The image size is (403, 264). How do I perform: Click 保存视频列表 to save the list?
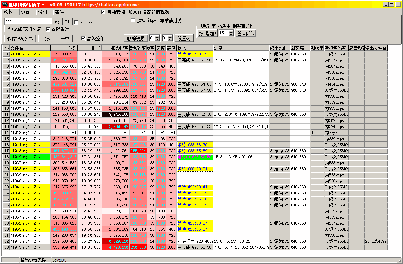(20, 39)
